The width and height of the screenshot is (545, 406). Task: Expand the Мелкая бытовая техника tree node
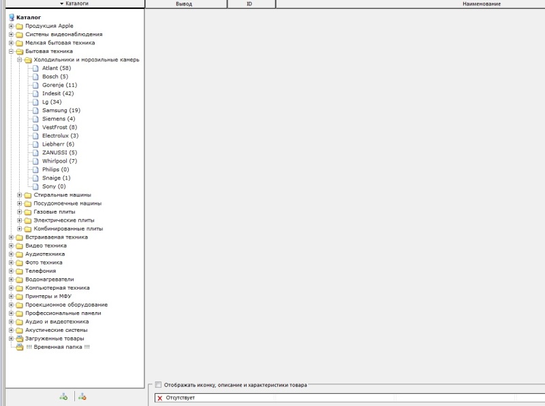pos(11,43)
